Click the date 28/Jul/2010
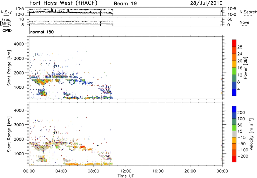The image size is (257, 178). point(206,3)
